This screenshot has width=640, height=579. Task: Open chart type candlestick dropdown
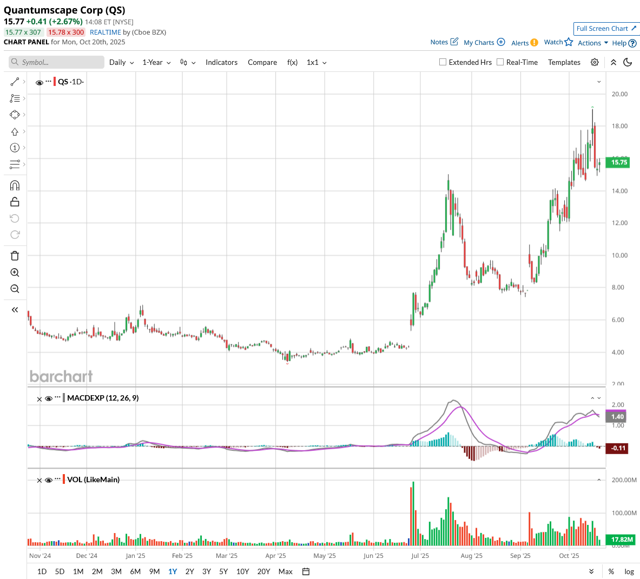[188, 62]
